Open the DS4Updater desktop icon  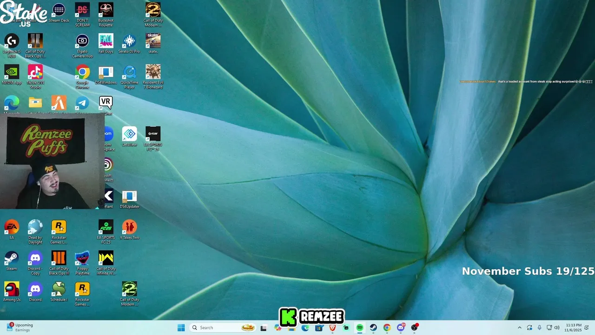click(129, 199)
